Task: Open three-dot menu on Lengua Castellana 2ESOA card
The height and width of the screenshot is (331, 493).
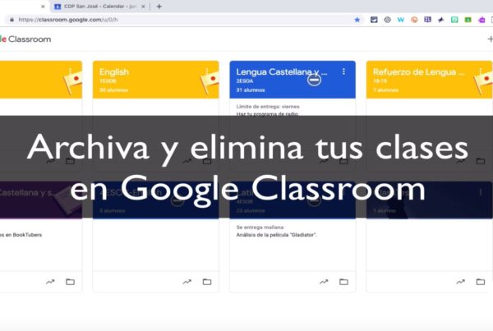Action: 343,71
